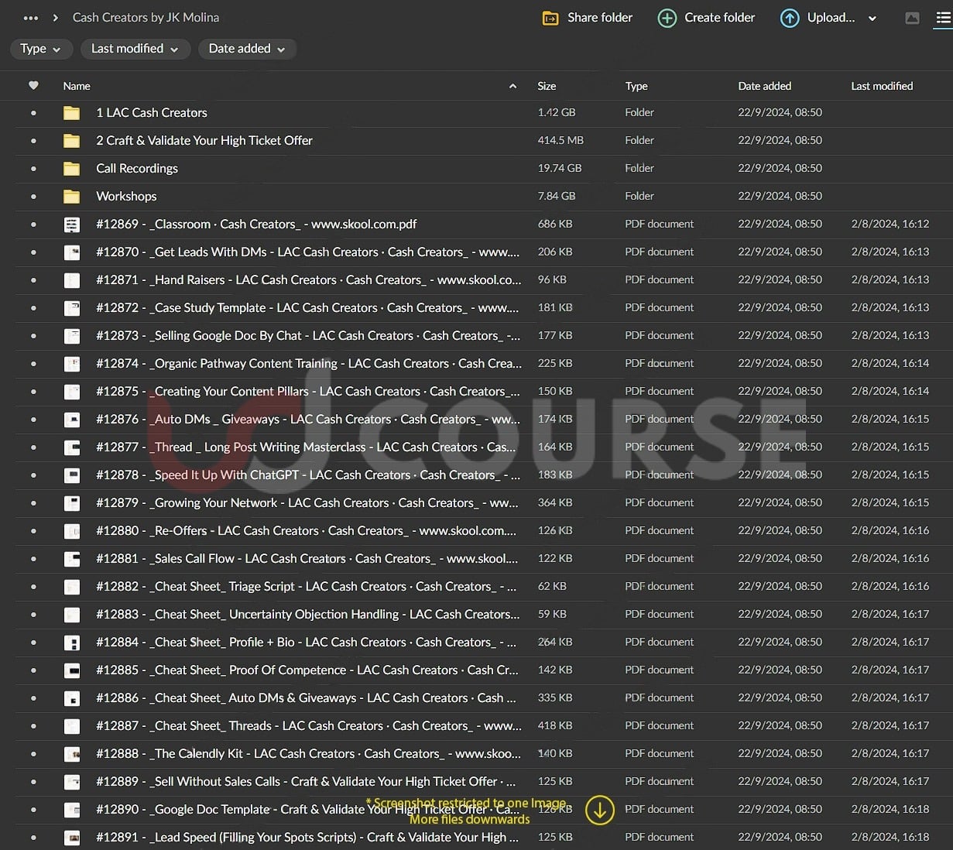Click the heart favorites column header icon
This screenshot has height=850, width=953.
coord(33,86)
